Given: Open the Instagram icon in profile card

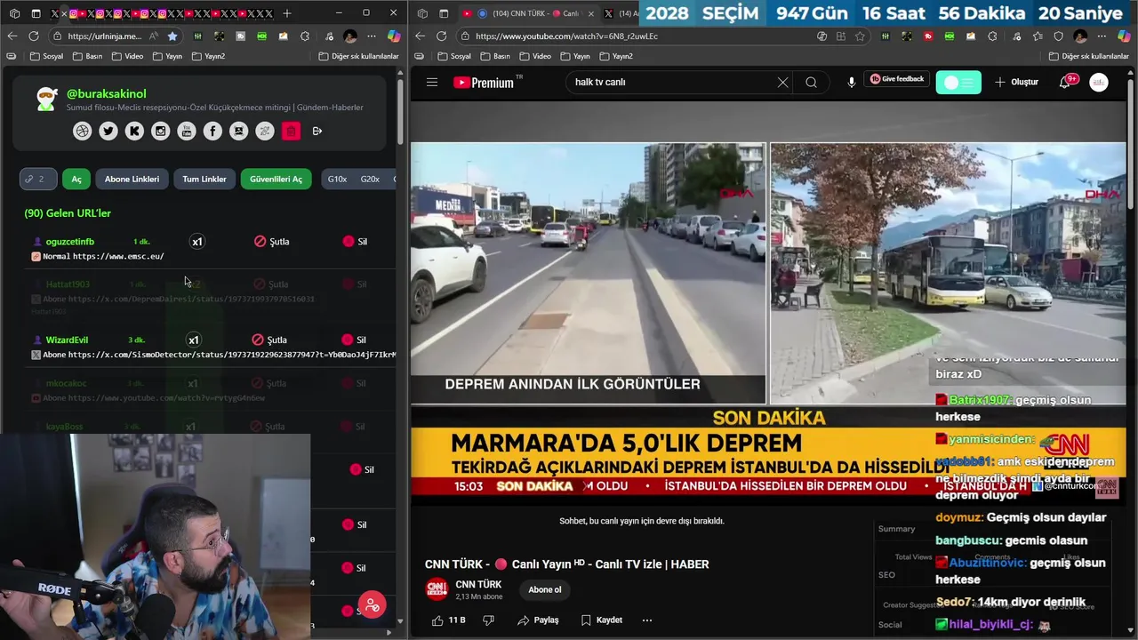Looking at the screenshot, I should coord(160,131).
